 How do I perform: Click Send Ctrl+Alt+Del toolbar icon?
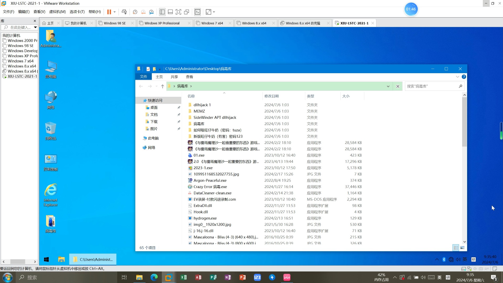[x=124, y=12]
